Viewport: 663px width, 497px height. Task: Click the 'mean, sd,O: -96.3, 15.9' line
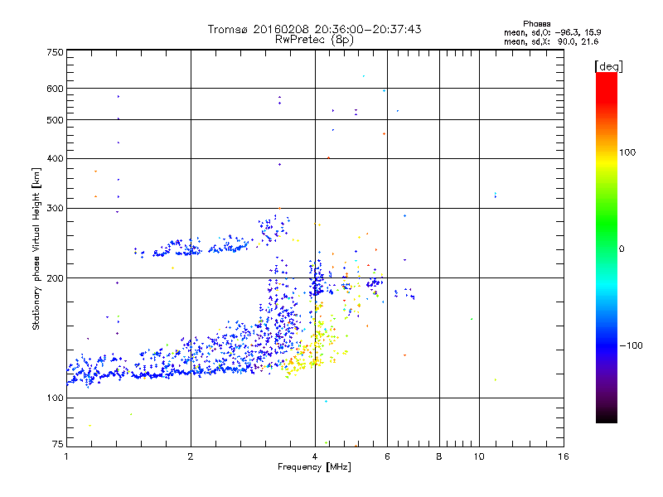(552, 32)
